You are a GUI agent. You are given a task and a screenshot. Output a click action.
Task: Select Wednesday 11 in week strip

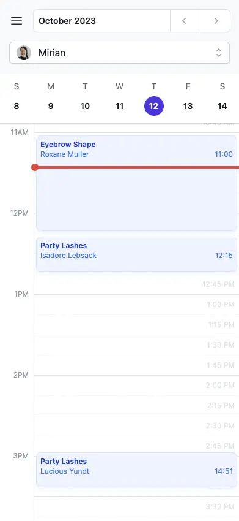pyautogui.click(x=119, y=106)
